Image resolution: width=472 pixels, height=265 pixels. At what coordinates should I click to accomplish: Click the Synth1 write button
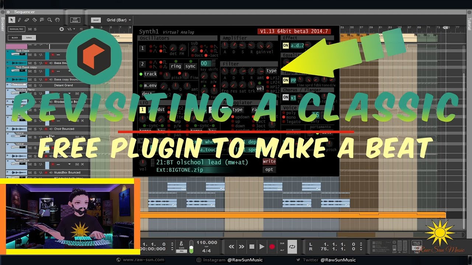pyautogui.click(x=269, y=162)
